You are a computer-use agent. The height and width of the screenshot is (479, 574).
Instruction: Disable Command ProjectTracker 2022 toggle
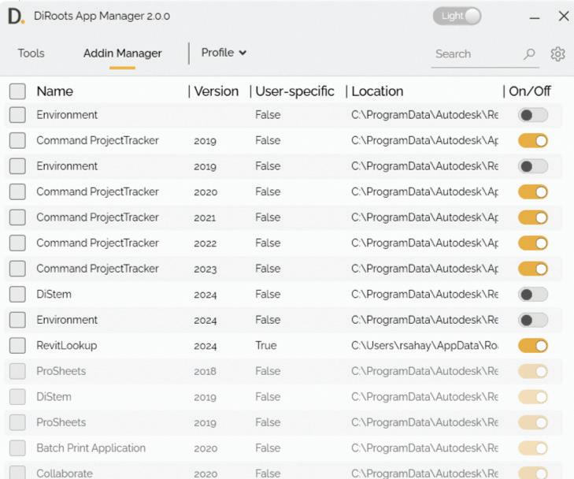(533, 243)
